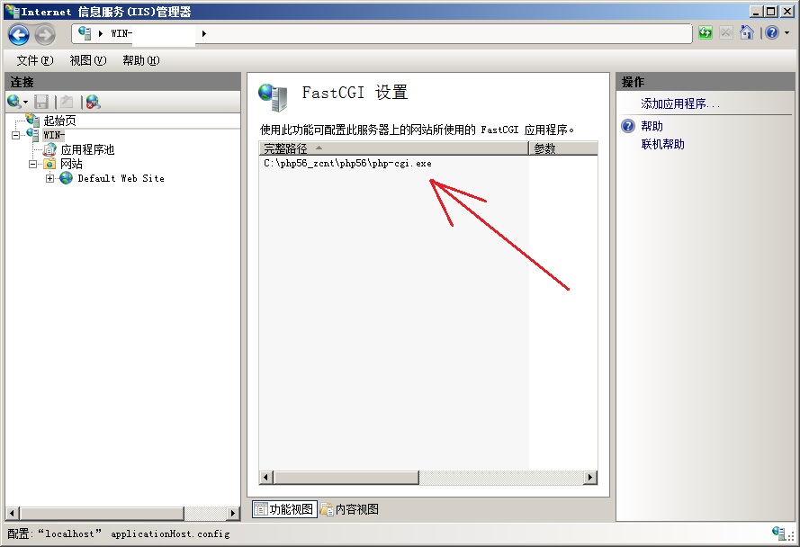The width and height of the screenshot is (800, 547).
Task: Click the Forward navigation arrow button
Action: click(x=45, y=35)
